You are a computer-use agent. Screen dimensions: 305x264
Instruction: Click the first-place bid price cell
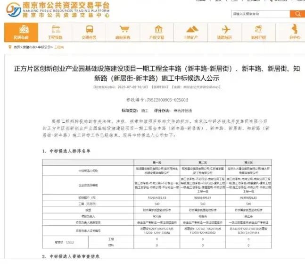[x=157, y=197]
